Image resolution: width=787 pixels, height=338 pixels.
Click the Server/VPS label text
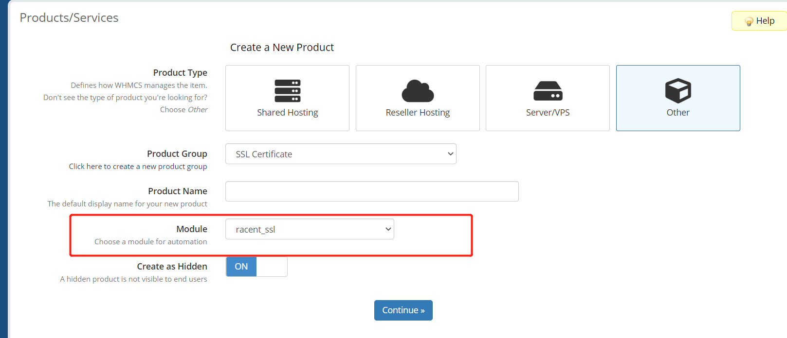pos(548,113)
